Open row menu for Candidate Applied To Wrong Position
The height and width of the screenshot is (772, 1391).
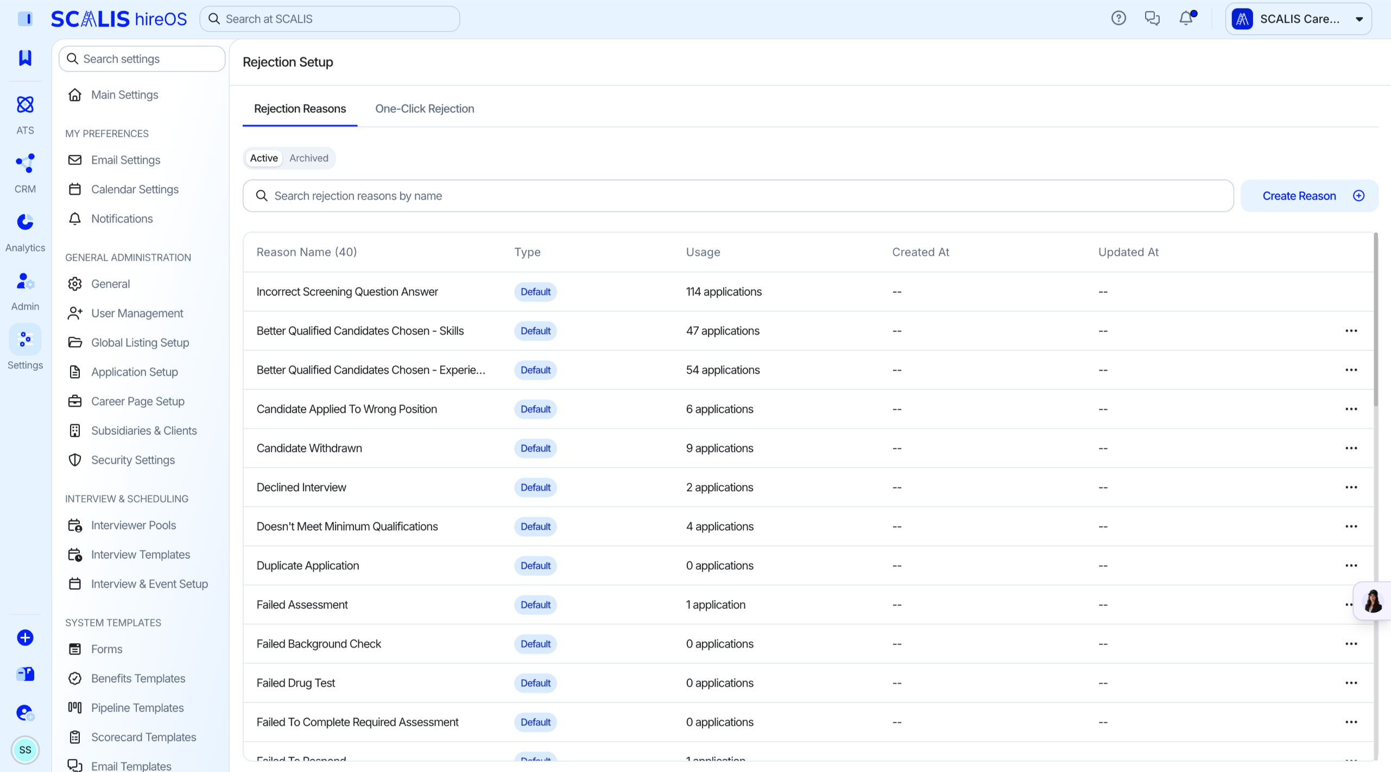pos(1351,409)
